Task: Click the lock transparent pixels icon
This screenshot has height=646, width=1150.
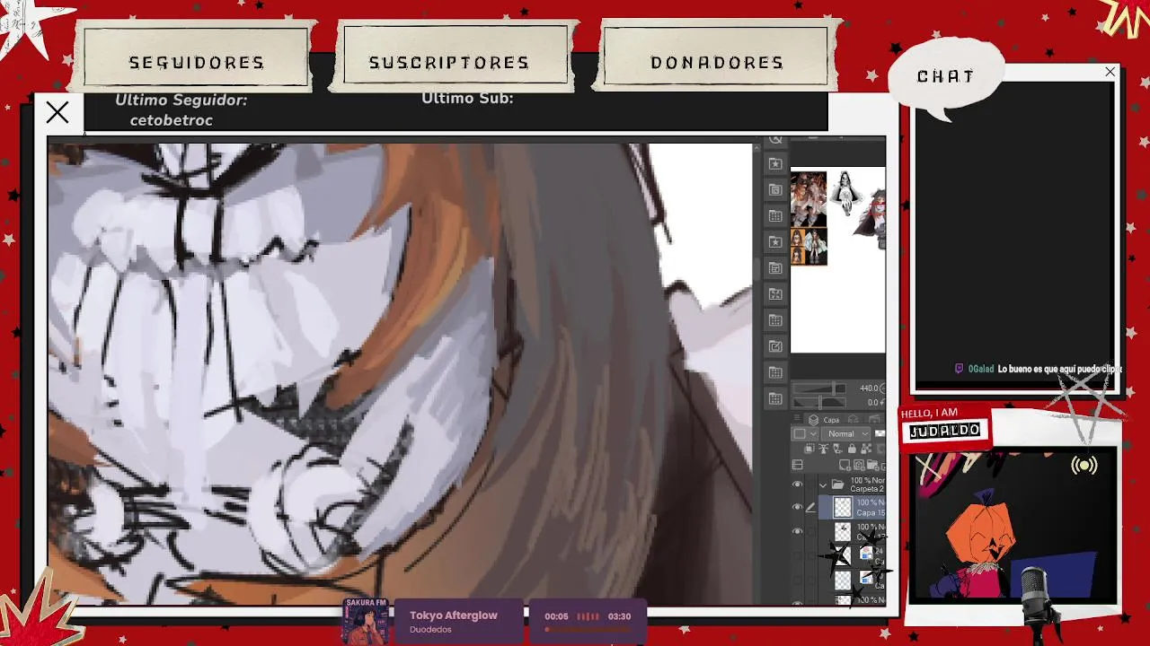Action: coord(866,448)
